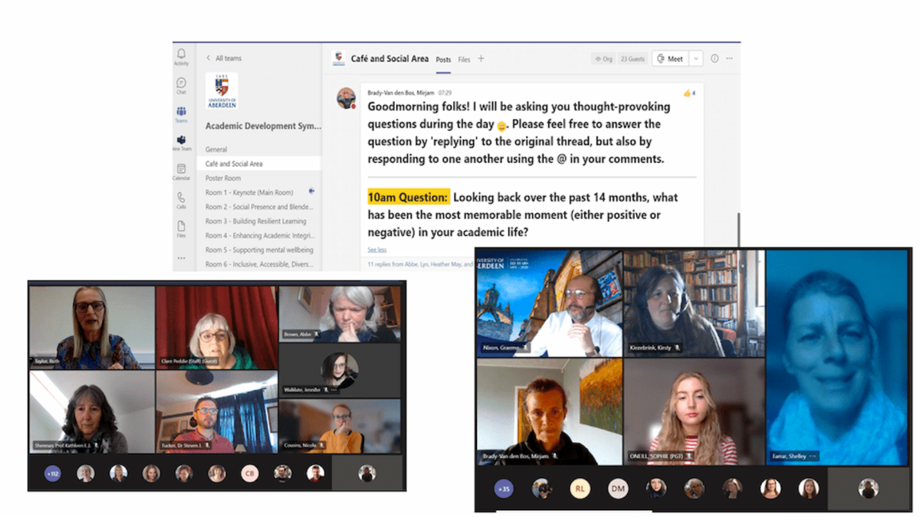920x517 pixels.
Task: Open Room 5 - Supporting mental wellbeing channel
Action: pyautogui.click(x=258, y=250)
